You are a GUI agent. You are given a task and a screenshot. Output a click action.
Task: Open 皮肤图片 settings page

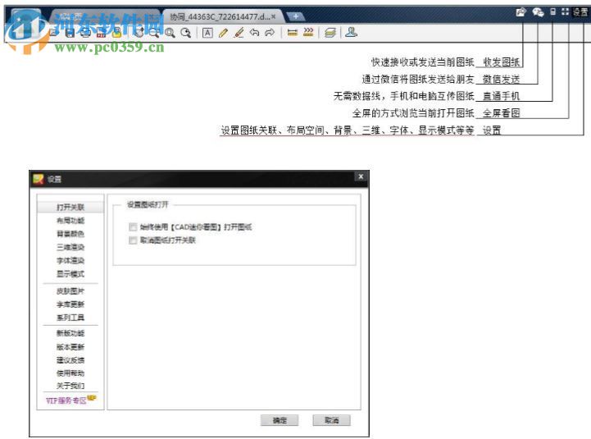pyautogui.click(x=70, y=291)
